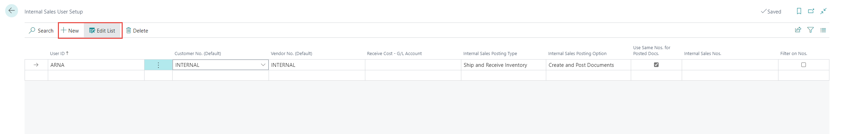The height and width of the screenshot is (134, 854).
Task: Open page in new window icon
Action: (811, 11)
